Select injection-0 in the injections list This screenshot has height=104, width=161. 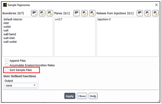pos(104,19)
